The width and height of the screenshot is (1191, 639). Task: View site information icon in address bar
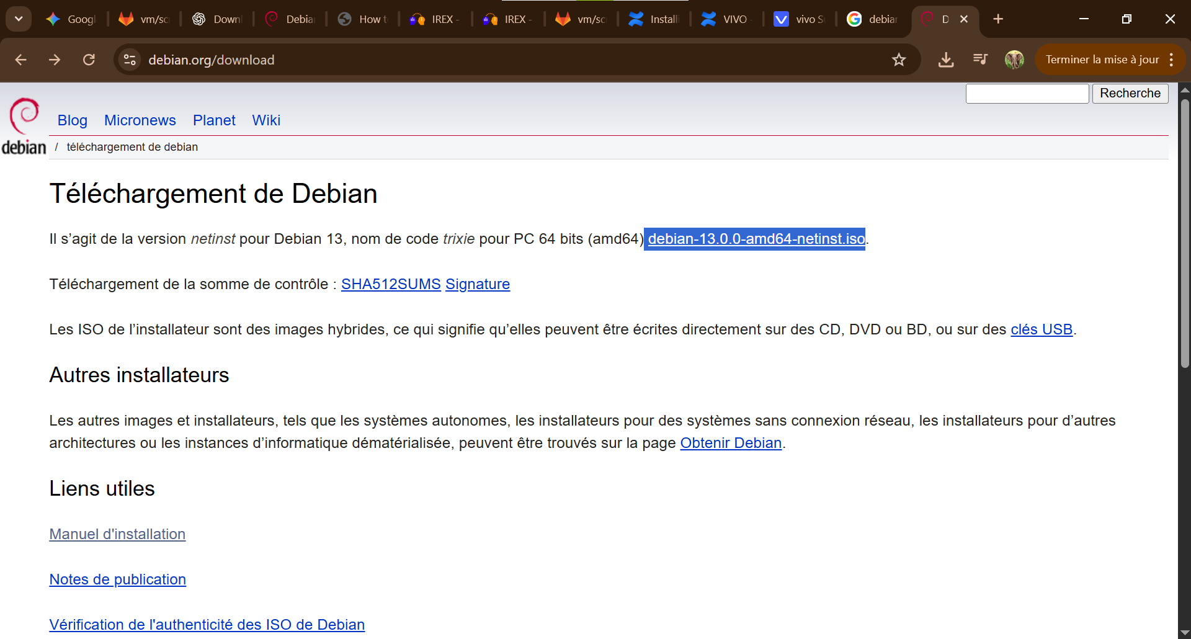[130, 60]
